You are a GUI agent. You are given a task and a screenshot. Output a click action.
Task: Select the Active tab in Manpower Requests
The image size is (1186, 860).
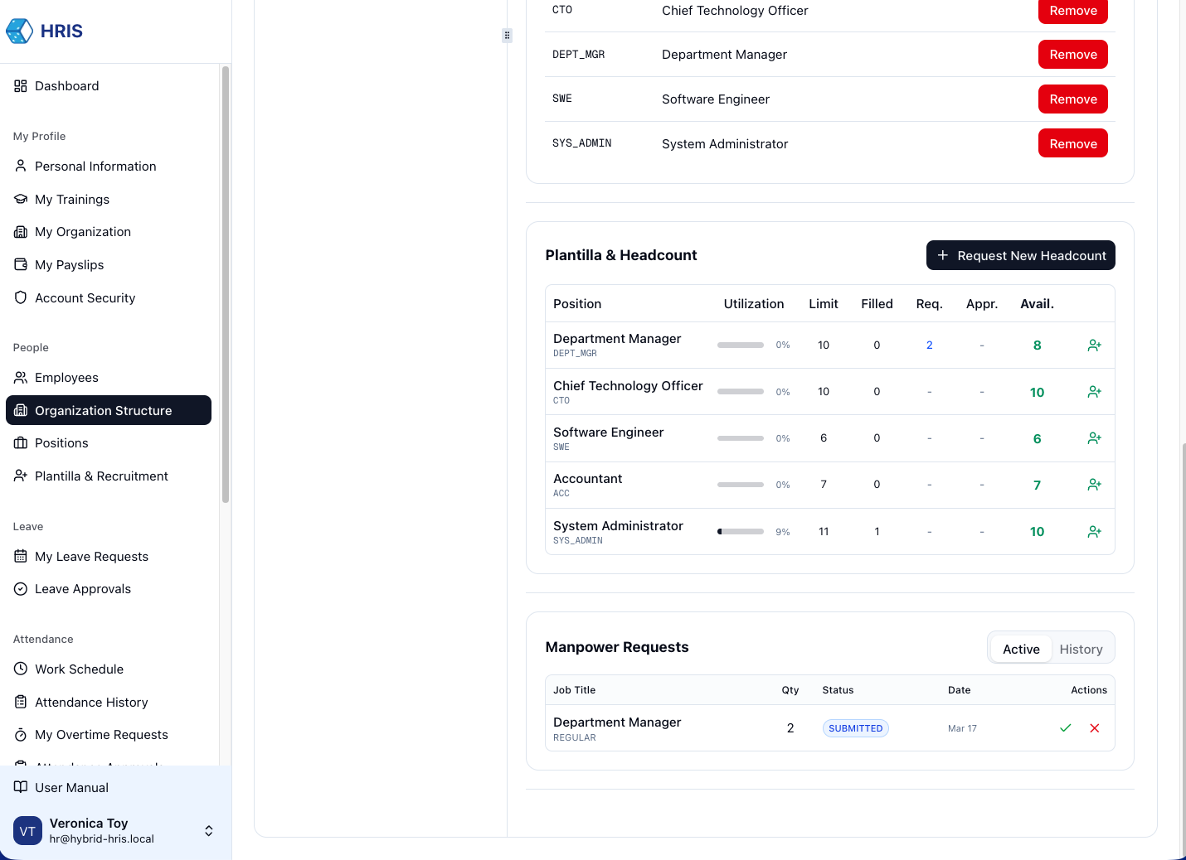click(1021, 650)
